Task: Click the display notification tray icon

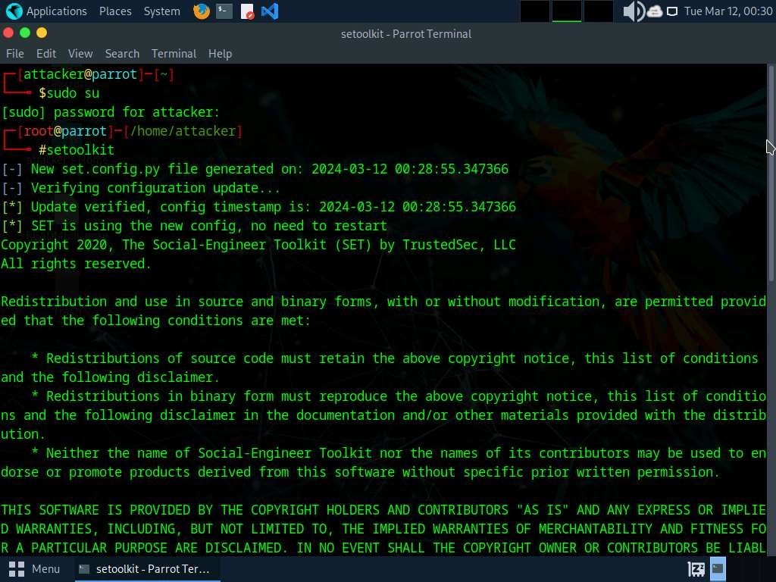Action: click(x=672, y=11)
